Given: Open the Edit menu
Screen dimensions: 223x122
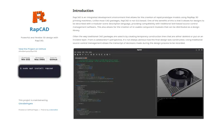Looking at the screenshot, I should click(83, 52).
